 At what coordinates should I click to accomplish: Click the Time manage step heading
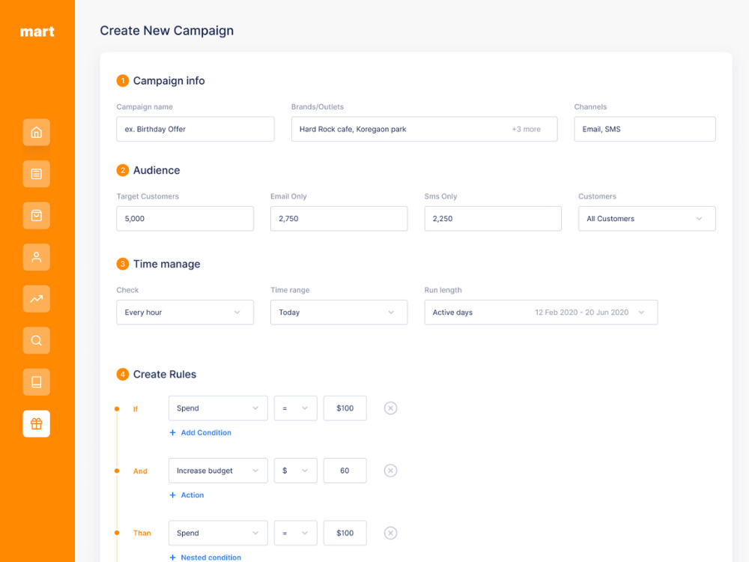point(166,264)
